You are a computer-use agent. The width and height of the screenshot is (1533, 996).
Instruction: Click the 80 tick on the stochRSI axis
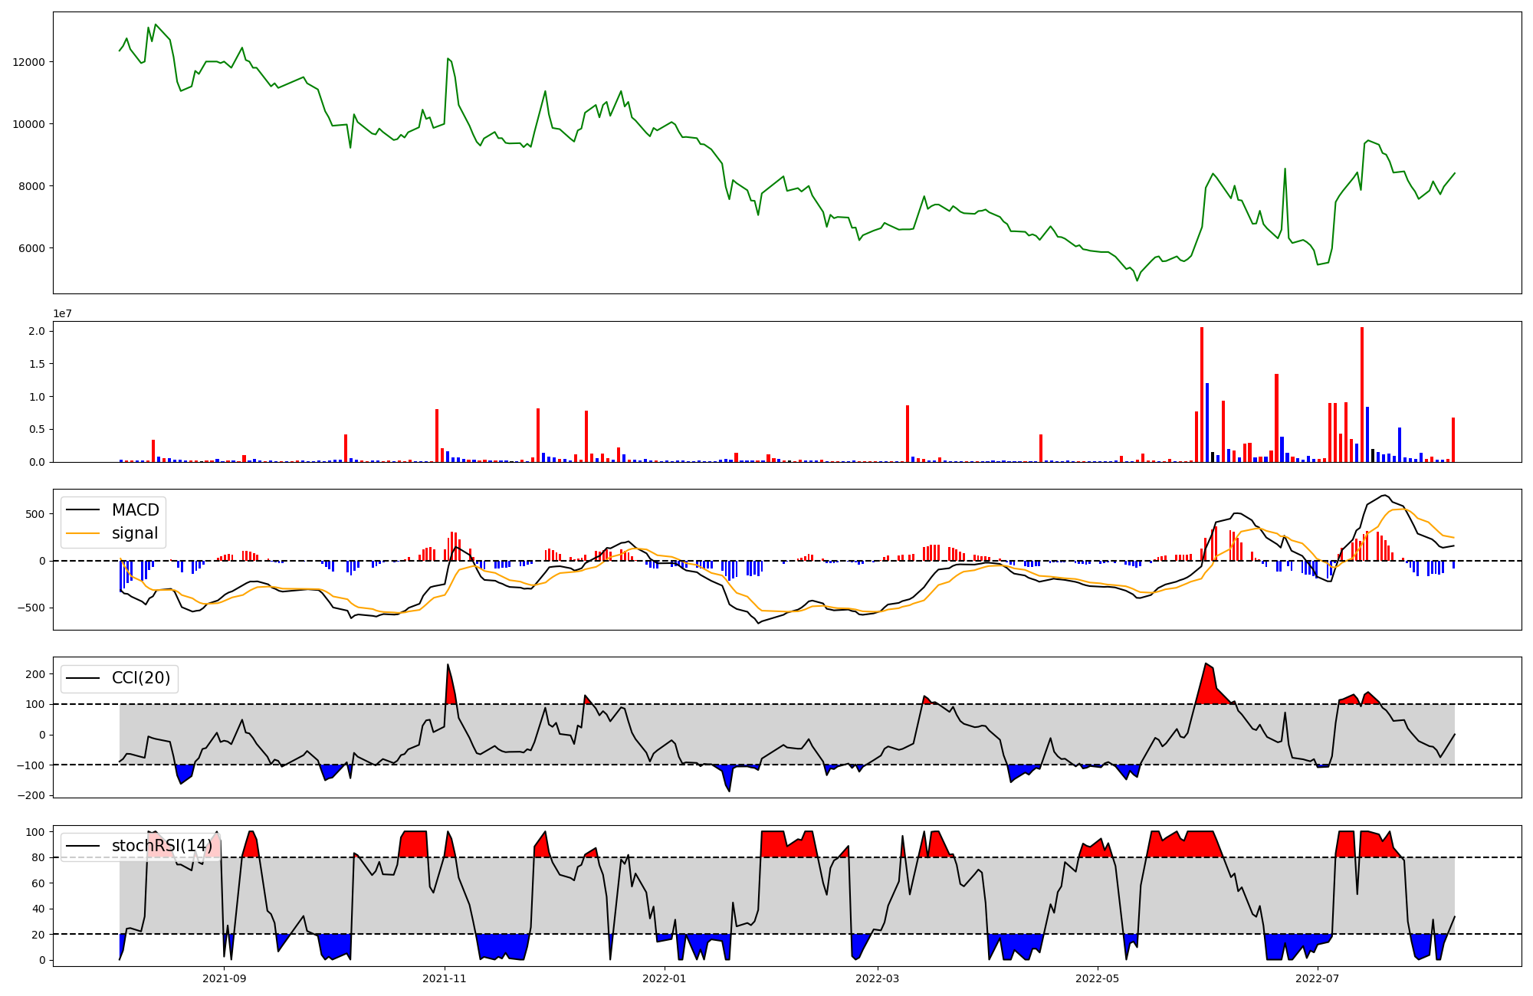click(x=39, y=857)
